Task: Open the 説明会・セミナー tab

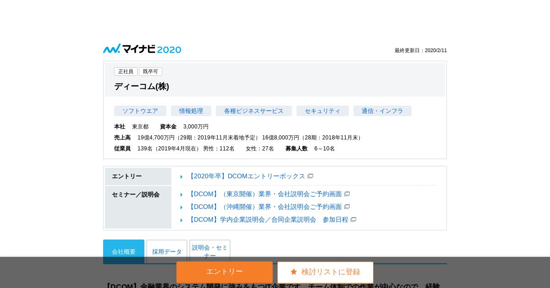Action: pyautogui.click(x=210, y=251)
